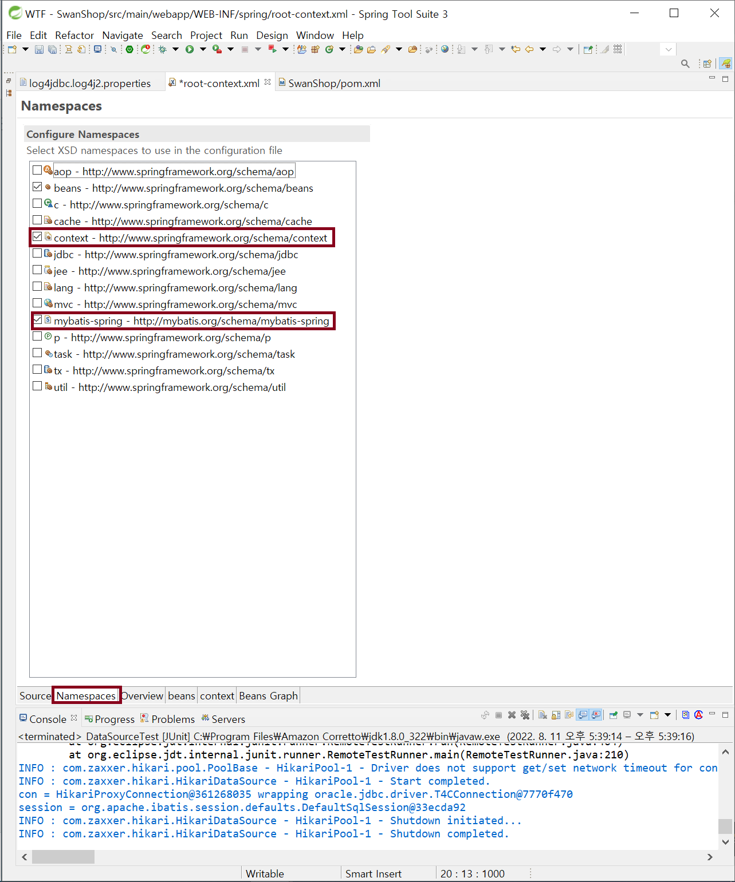
Task: Open the File menu
Action: pyautogui.click(x=14, y=35)
